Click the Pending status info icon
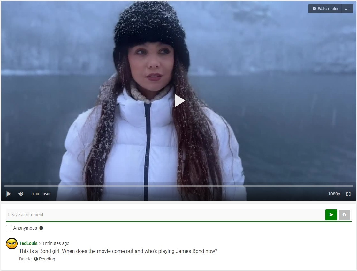Viewport: 357px width, 271px height. pyautogui.click(x=36, y=259)
